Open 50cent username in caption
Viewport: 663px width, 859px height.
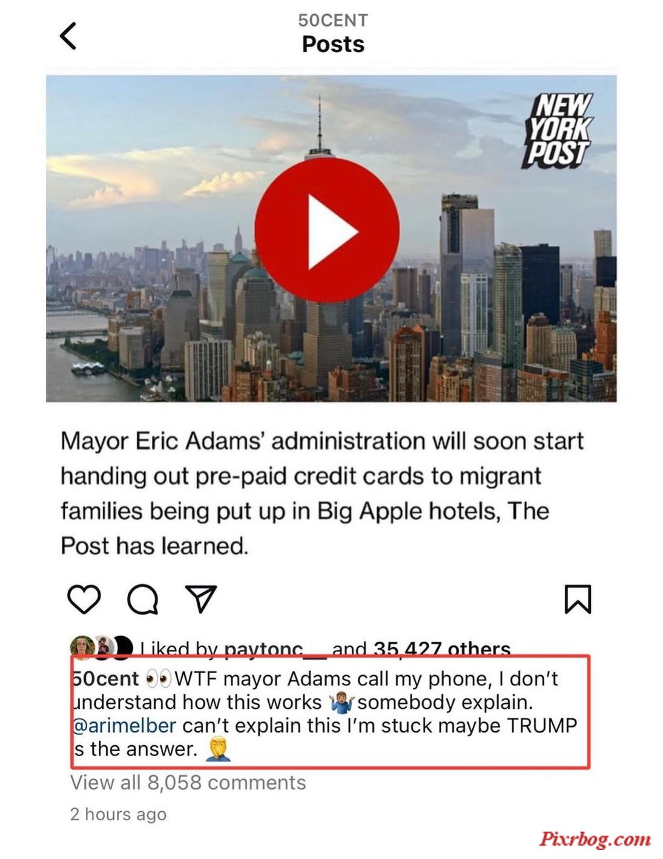[105, 679]
